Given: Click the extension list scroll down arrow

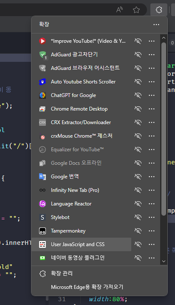Looking at the screenshot, I should (164, 261).
